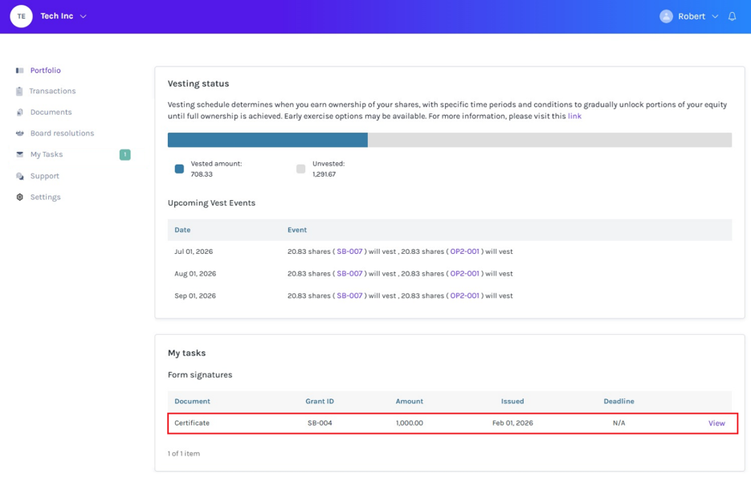Click the Documents sidebar icon
Image resolution: width=751 pixels, height=478 pixels.
tap(19, 112)
